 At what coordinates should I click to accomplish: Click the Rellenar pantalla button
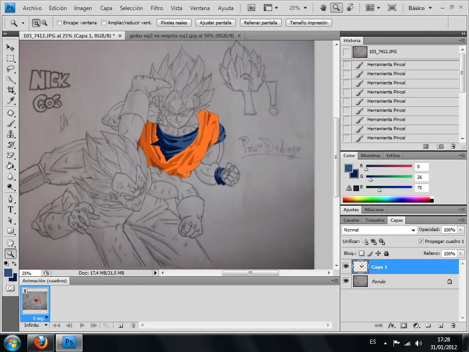click(261, 23)
